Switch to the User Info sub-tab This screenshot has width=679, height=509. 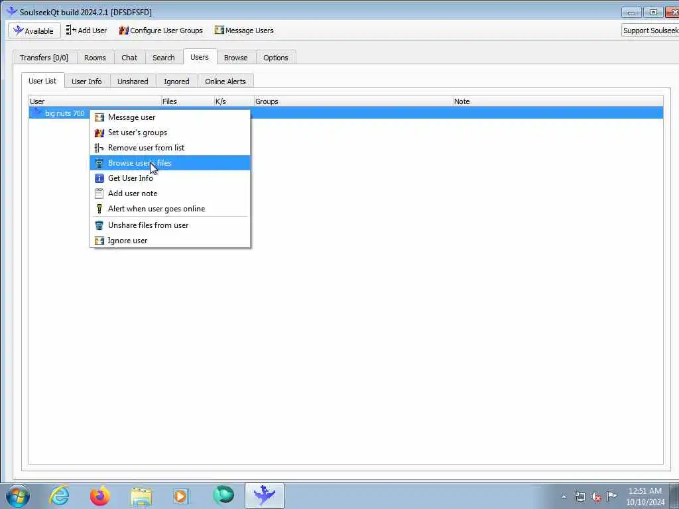pos(87,82)
